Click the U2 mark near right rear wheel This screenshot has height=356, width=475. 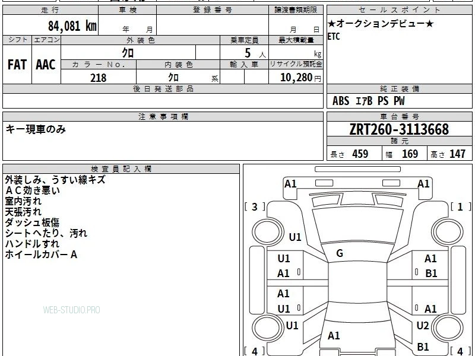pyautogui.click(x=423, y=326)
